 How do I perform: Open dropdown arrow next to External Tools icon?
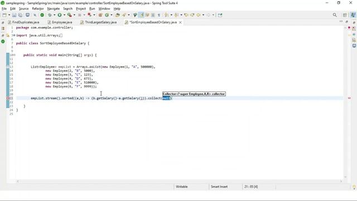pyautogui.click(x=94, y=15)
